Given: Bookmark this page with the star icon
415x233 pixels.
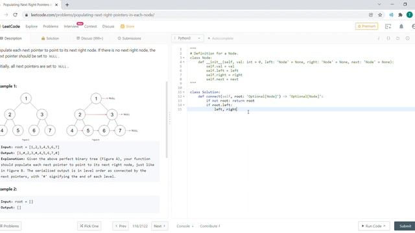Looking at the screenshot, I should (x=380, y=15).
